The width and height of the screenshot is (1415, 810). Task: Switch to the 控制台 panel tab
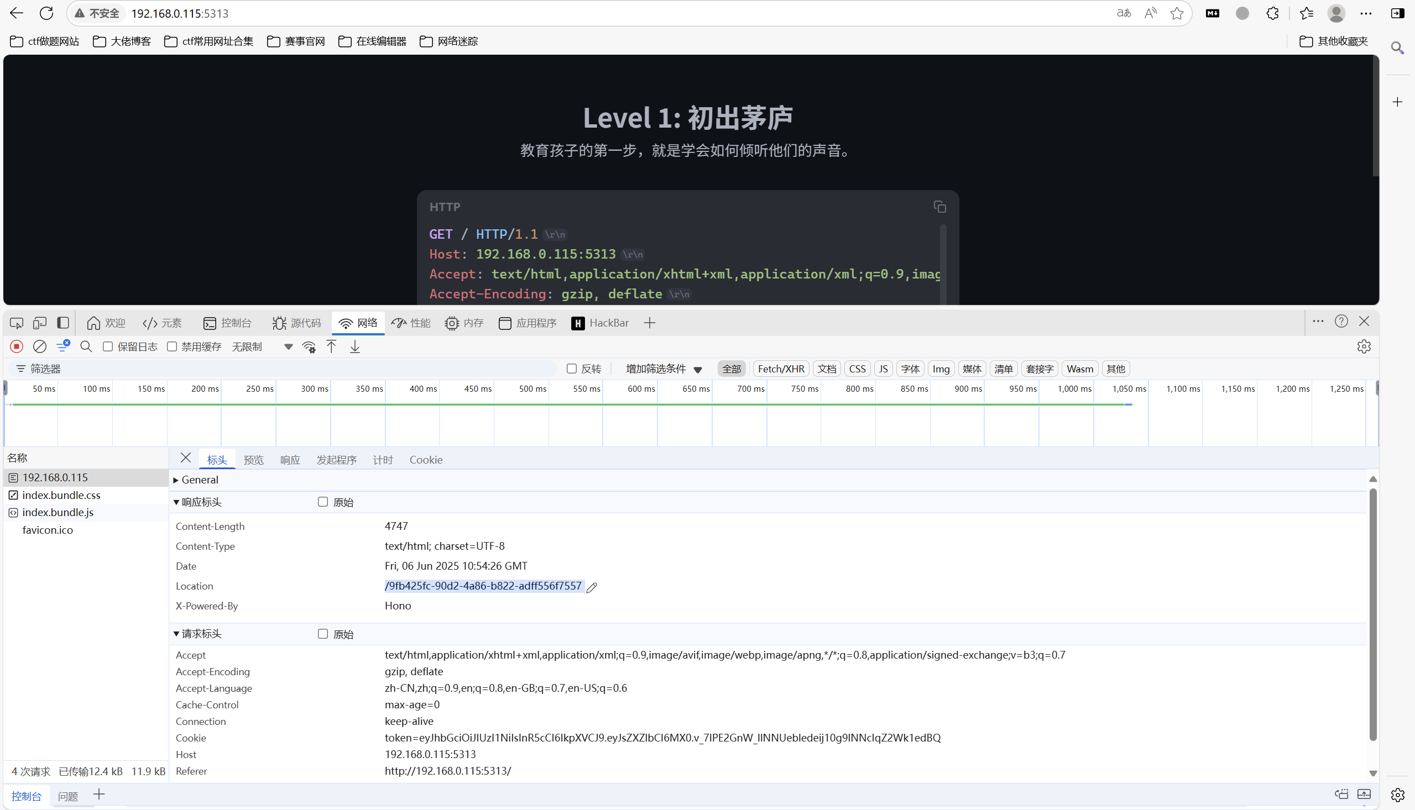(x=227, y=323)
